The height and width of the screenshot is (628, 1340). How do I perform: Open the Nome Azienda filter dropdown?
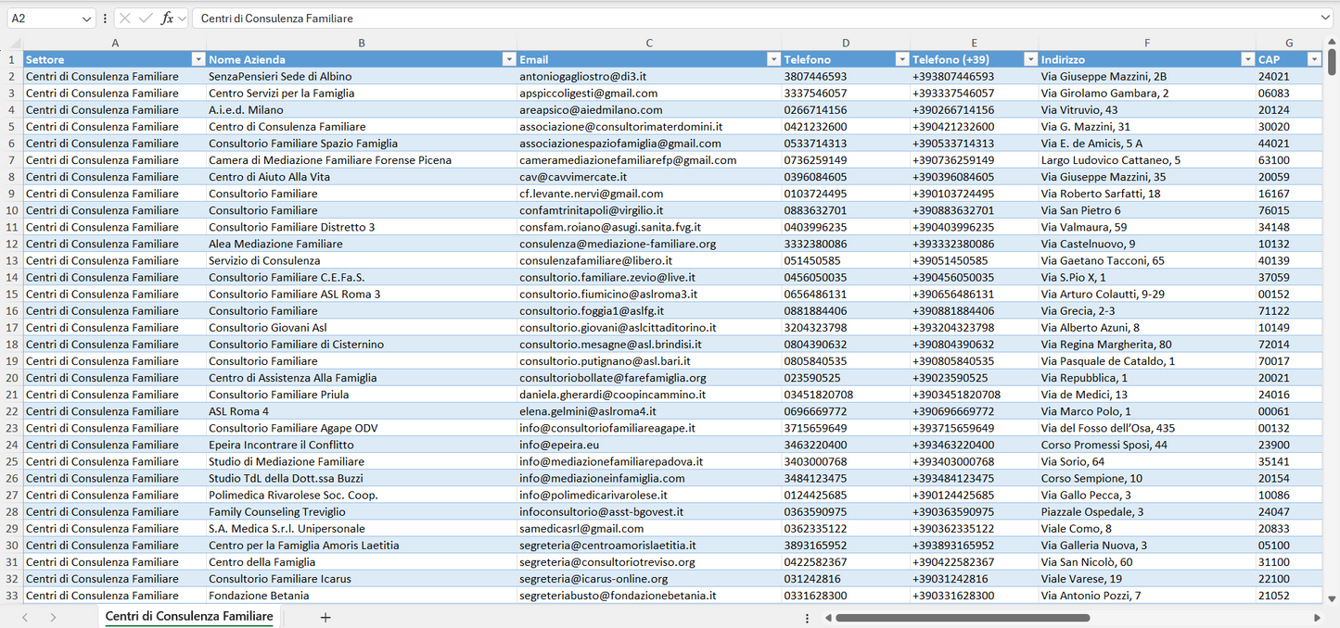pyautogui.click(x=508, y=59)
